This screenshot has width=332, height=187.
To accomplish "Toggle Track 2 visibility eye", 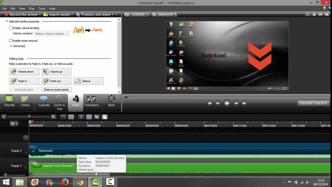I will coord(26,149).
